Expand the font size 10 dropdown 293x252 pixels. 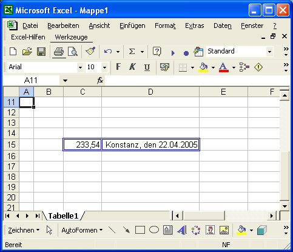[104, 67]
